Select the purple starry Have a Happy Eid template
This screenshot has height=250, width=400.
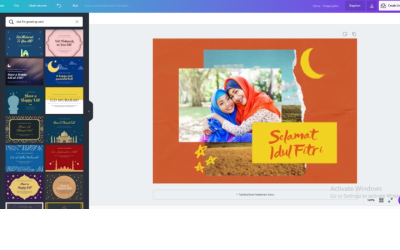pos(24,187)
